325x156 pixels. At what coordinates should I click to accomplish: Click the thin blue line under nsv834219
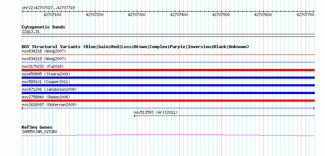tap(168, 62)
